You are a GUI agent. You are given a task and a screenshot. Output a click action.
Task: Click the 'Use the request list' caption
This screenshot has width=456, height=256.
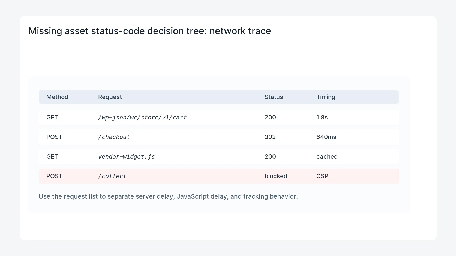coord(168,196)
